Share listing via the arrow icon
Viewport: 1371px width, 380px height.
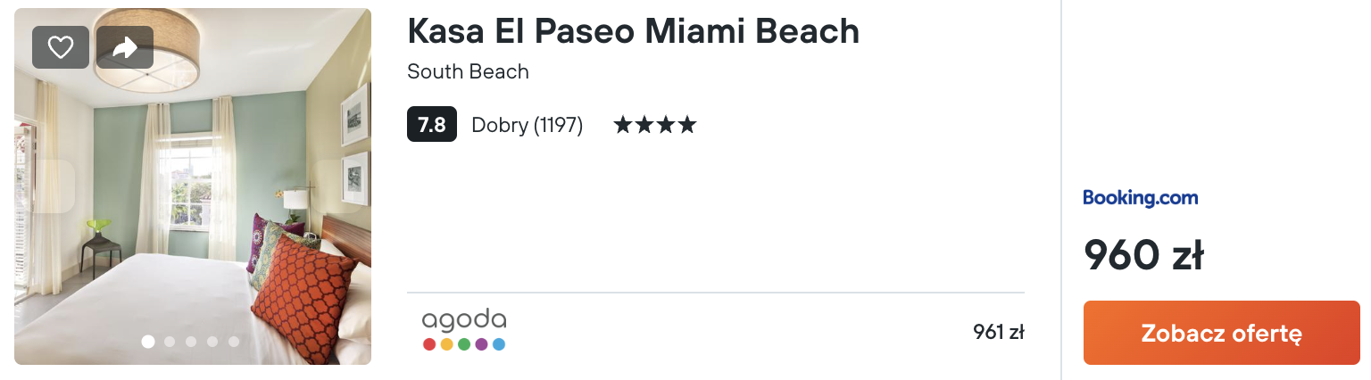125,47
